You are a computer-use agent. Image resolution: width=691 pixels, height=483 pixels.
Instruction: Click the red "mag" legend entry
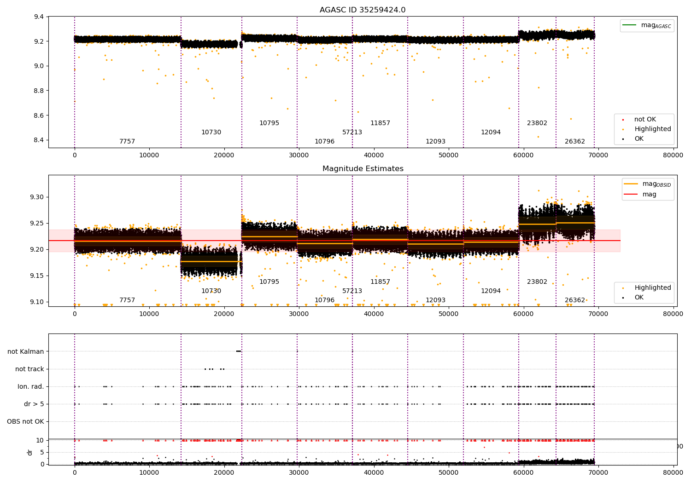pos(640,194)
